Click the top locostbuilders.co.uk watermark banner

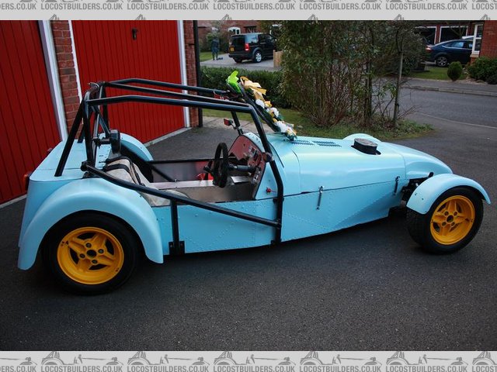248,6
